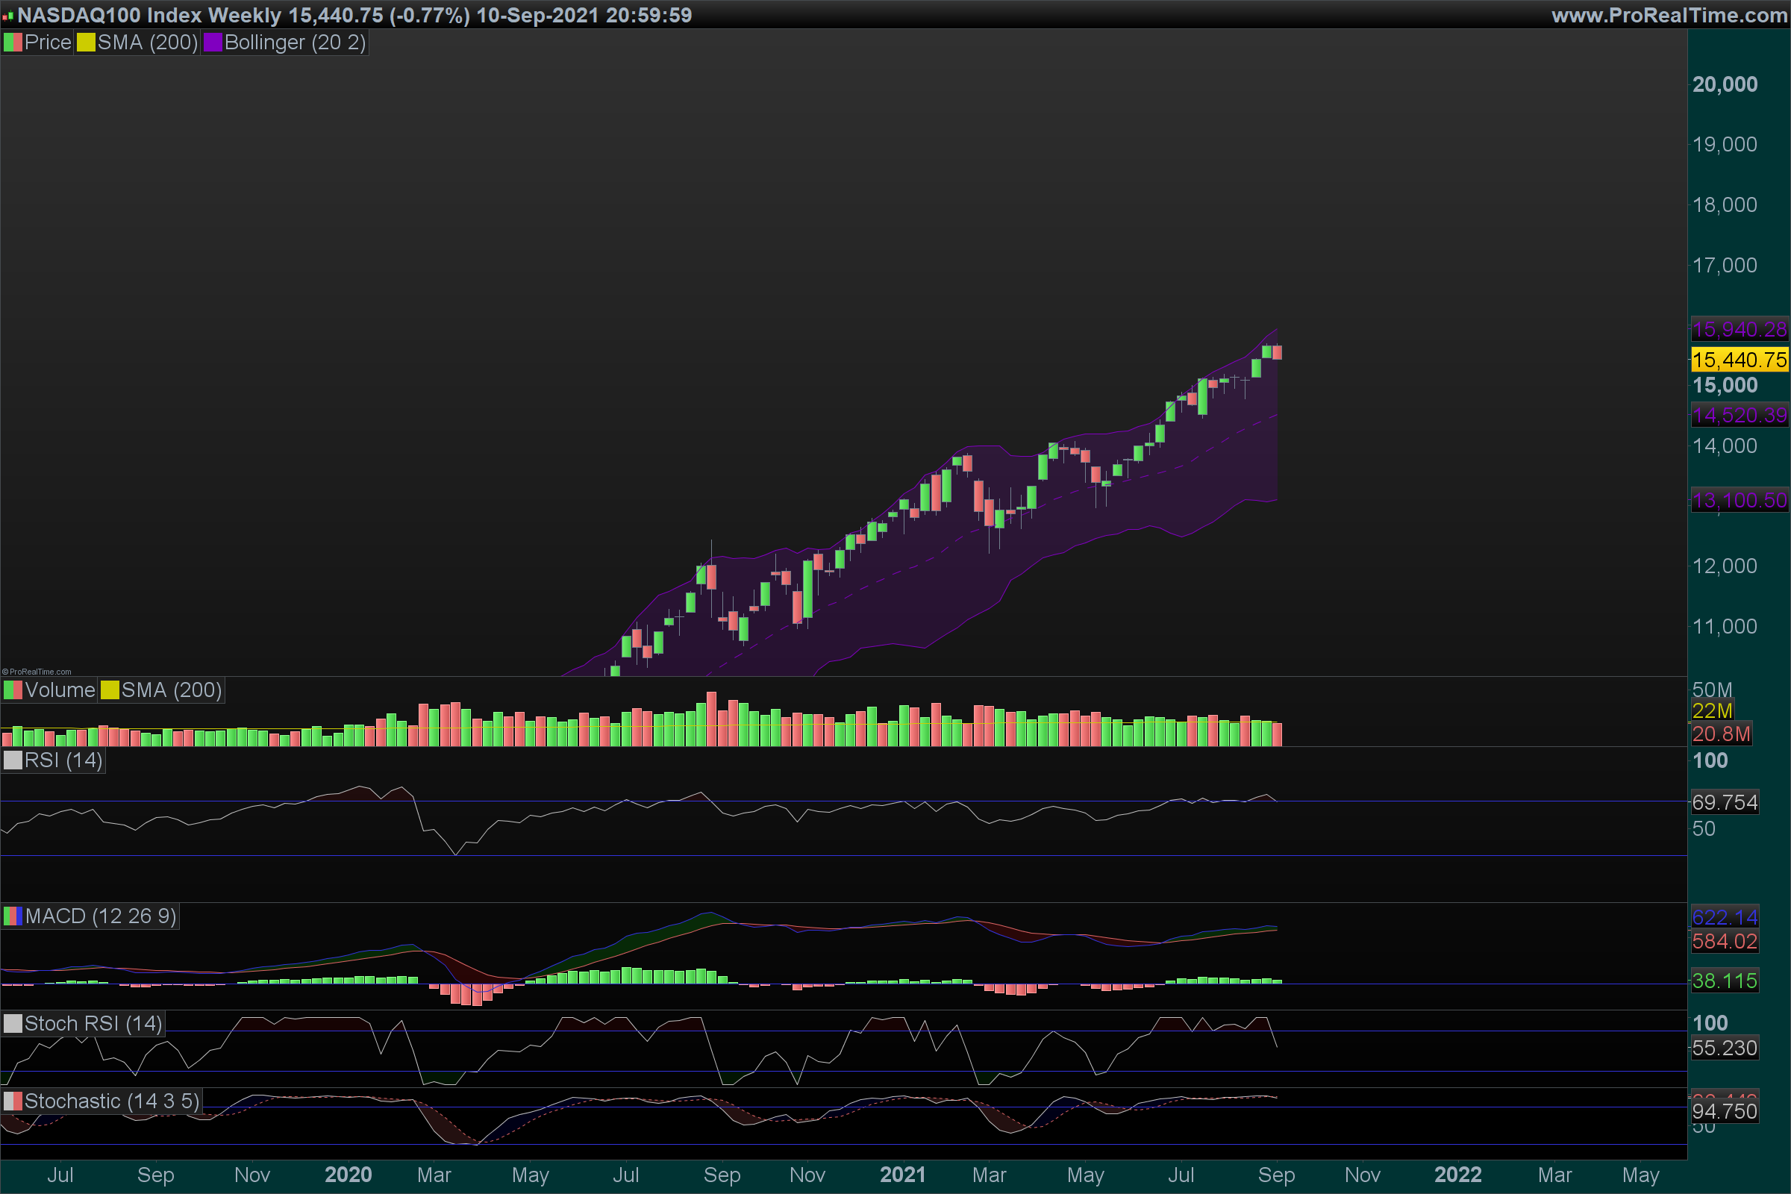The image size is (1791, 1194).
Task: Open the www.ProRealTime.com link at top right
Action: [x=1669, y=15]
